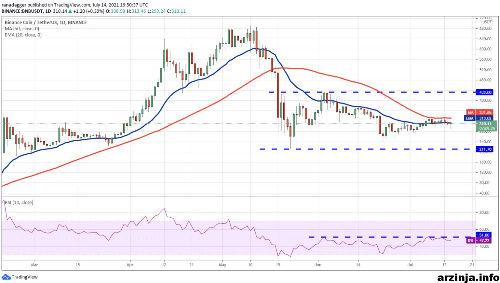Click the USDT currency label on price axis
Image resolution: width=500 pixels, height=283 pixels.
tap(487, 22)
